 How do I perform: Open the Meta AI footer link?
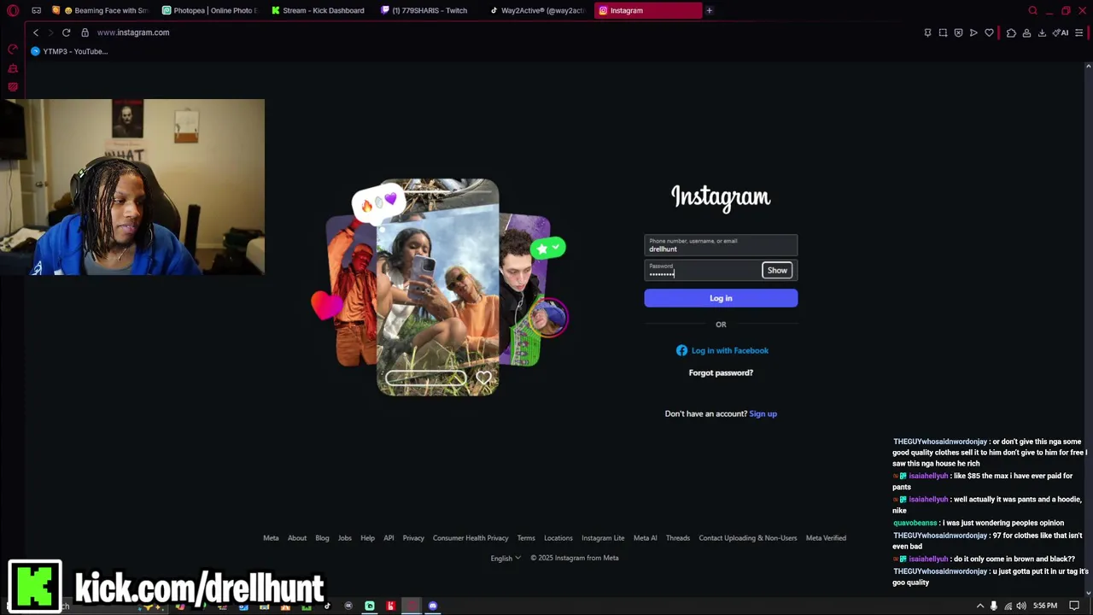tap(646, 538)
